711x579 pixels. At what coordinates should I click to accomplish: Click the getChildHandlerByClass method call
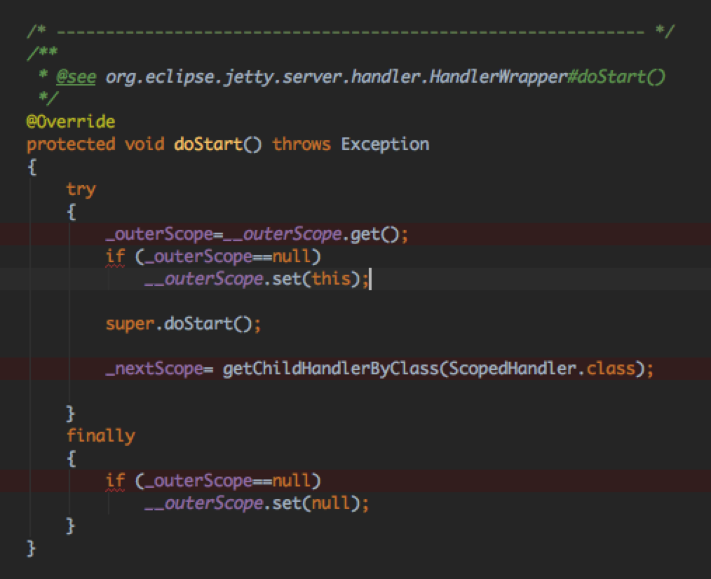point(330,369)
